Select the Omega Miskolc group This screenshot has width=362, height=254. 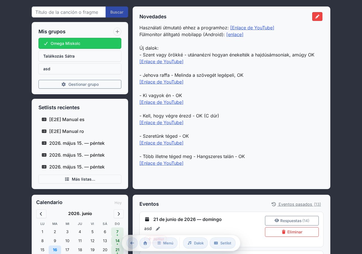click(x=80, y=43)
